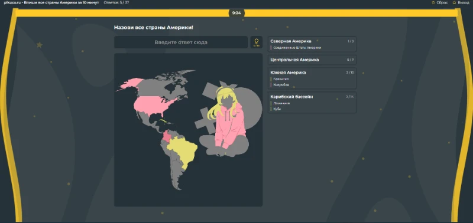Click the Выход exit button

point(461,2)
